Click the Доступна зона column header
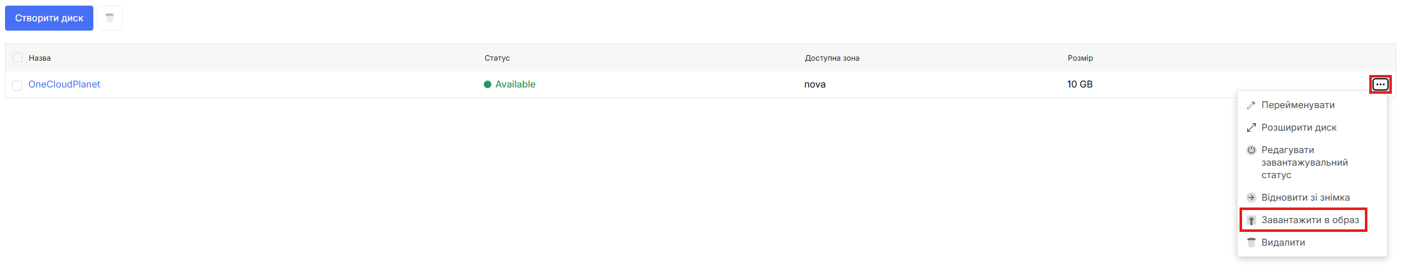The image size is (1405, 275). 832,58
